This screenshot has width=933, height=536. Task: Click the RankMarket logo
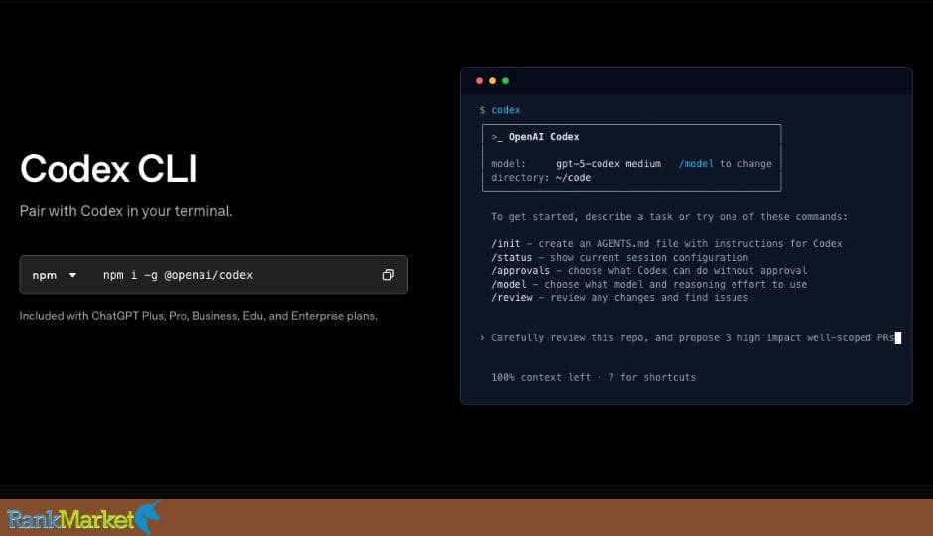83,519
